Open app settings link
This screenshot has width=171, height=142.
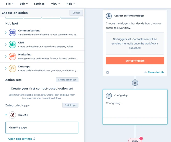coord(22,139)
